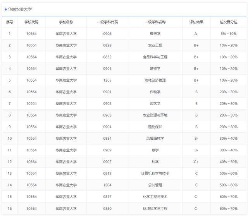The width and height of the screenshot is (248, 216).
Task: Click 10%~20% in 畜牧学 row
Action: click(x=229, y=69)
